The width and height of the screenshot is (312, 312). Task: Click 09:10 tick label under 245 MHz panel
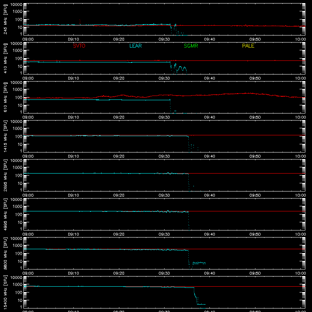point(73,39)
